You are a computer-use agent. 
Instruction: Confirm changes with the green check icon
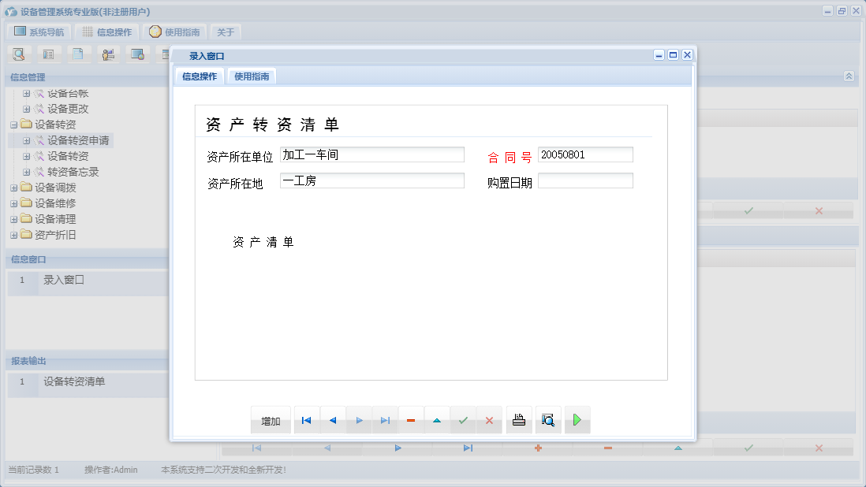(463, 420)
